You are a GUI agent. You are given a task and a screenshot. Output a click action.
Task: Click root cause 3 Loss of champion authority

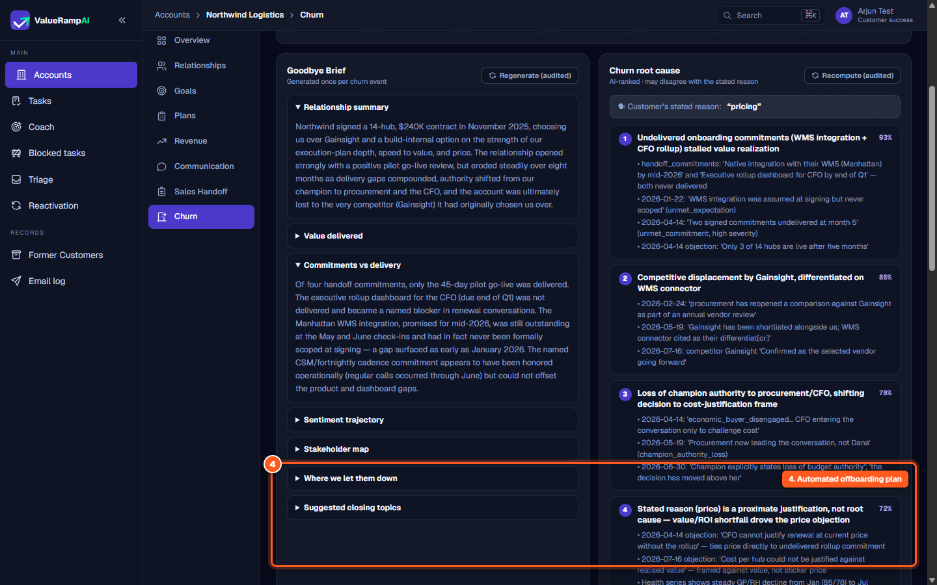751,398
